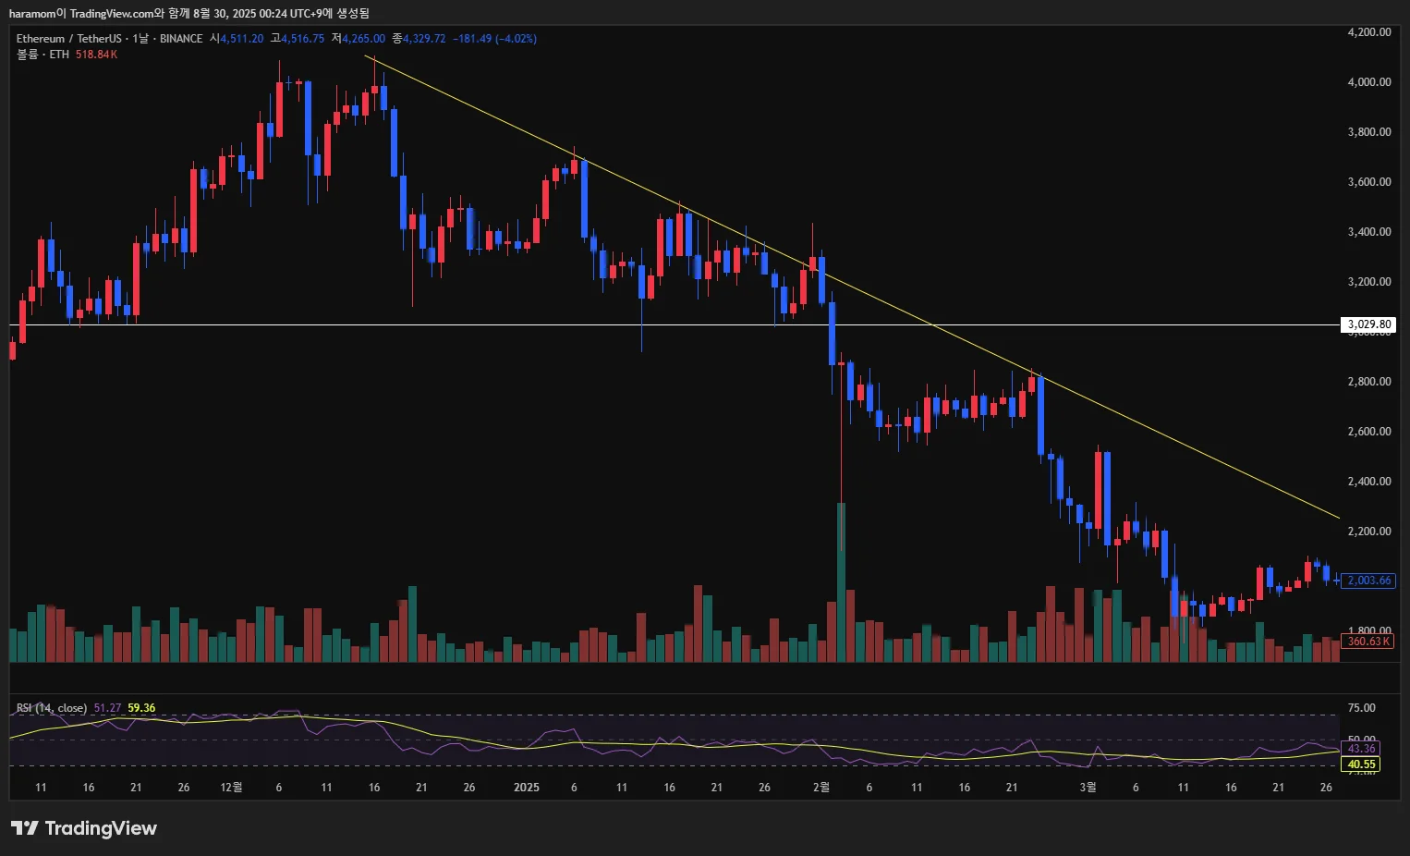
Task: Click the RSI value label 43.36
Action: tap(1361, 749)
